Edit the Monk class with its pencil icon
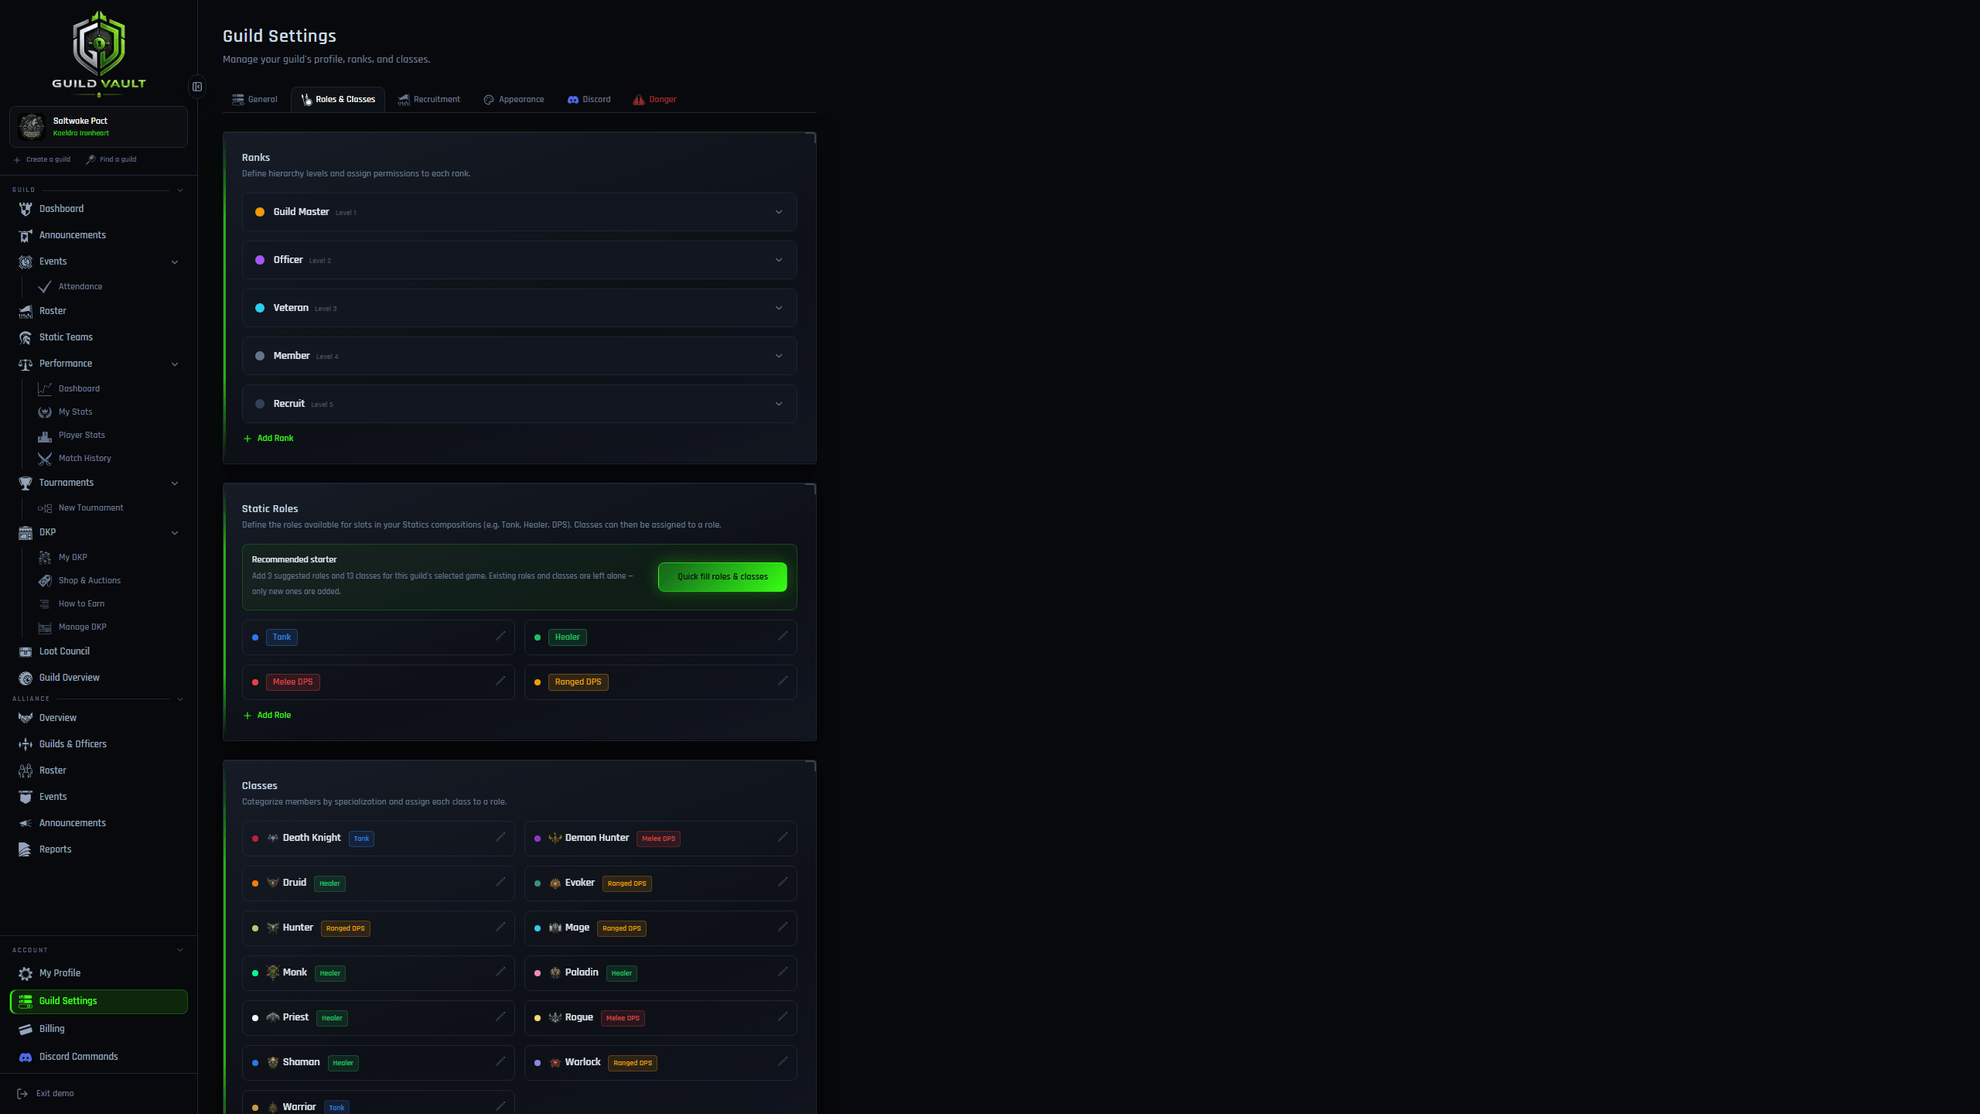 500,972
